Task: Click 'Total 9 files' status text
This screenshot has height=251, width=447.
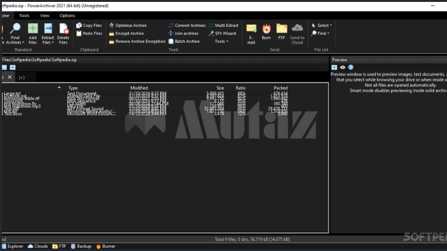Action: 252,239
